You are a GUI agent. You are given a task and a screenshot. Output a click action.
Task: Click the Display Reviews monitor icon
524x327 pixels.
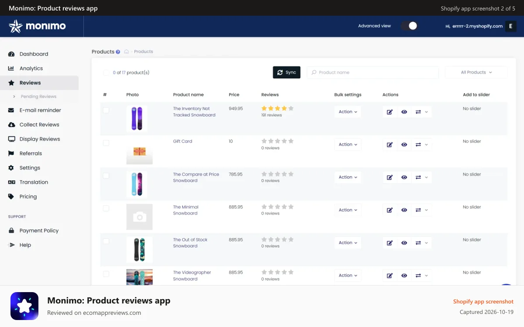[11, 139]
